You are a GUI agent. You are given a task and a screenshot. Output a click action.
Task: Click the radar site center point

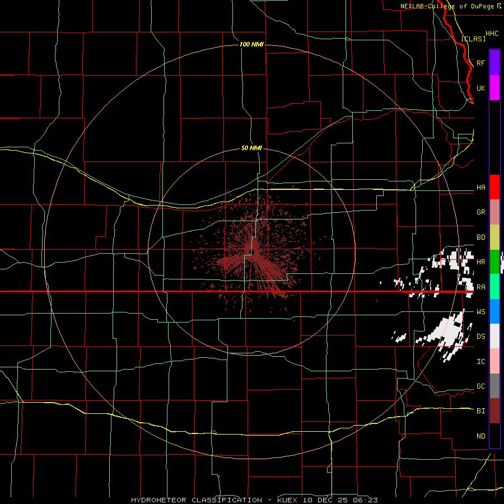point(252,251)
